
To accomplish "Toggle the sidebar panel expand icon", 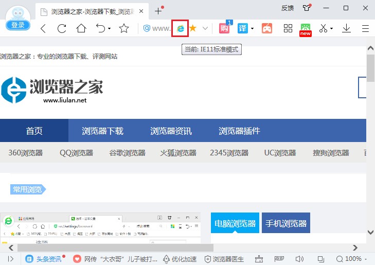I will tap(11, 259).
